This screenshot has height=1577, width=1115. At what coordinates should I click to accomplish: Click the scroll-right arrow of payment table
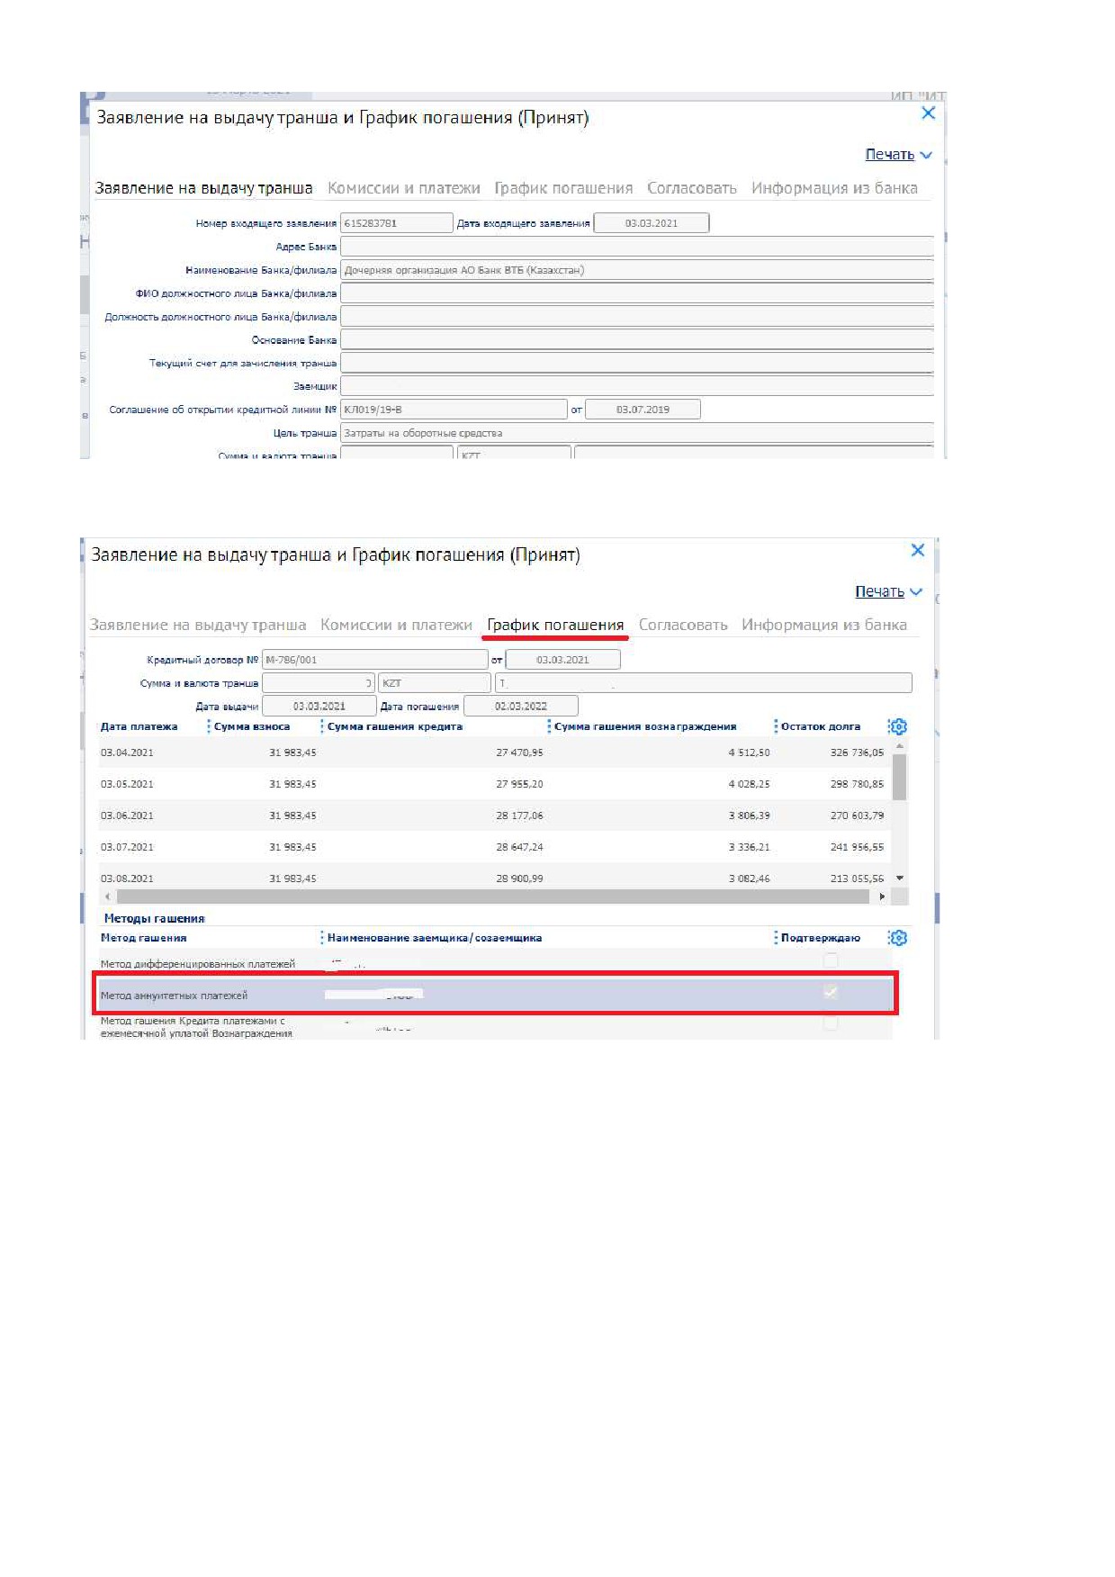[882, 897]
